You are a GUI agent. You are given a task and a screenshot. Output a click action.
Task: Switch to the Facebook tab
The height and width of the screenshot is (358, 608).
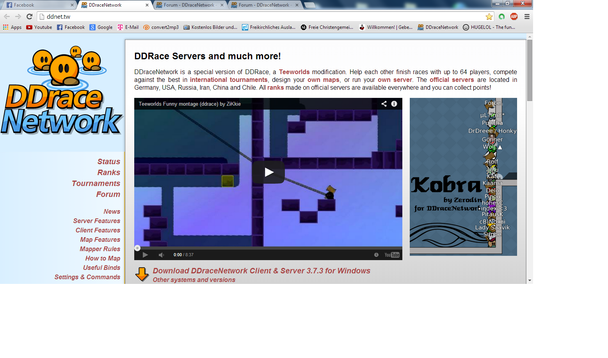[35, 5]
